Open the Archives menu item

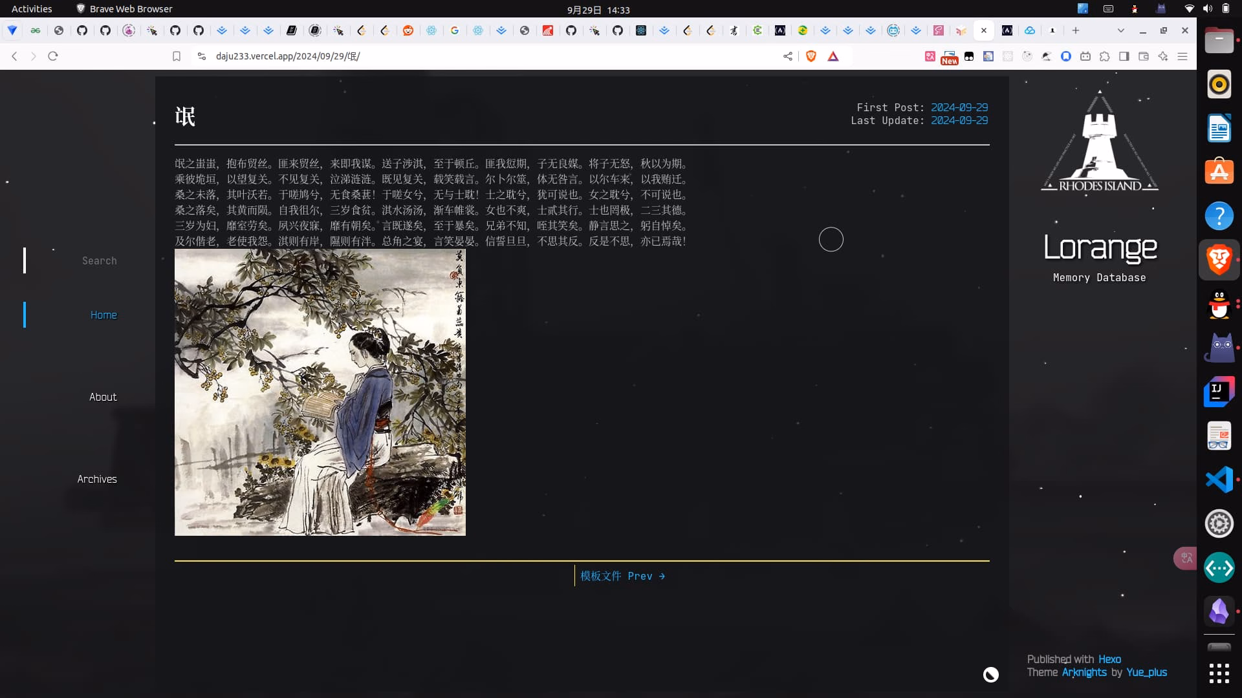click(97, 479)
